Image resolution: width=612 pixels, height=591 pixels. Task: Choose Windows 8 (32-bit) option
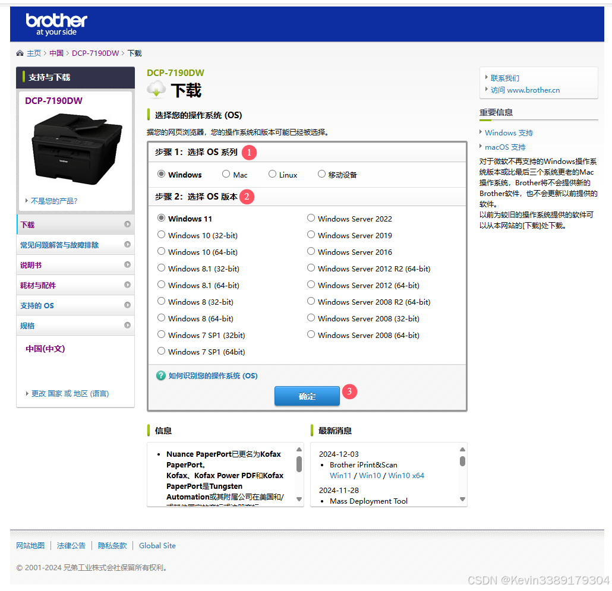[x=161, y=301]
